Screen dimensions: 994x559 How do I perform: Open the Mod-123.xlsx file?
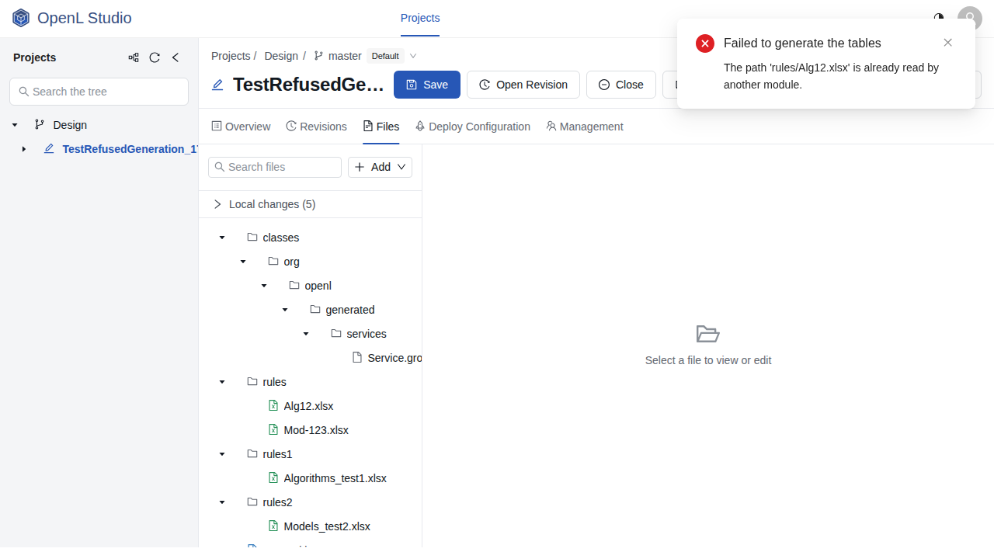pos(316,430)
